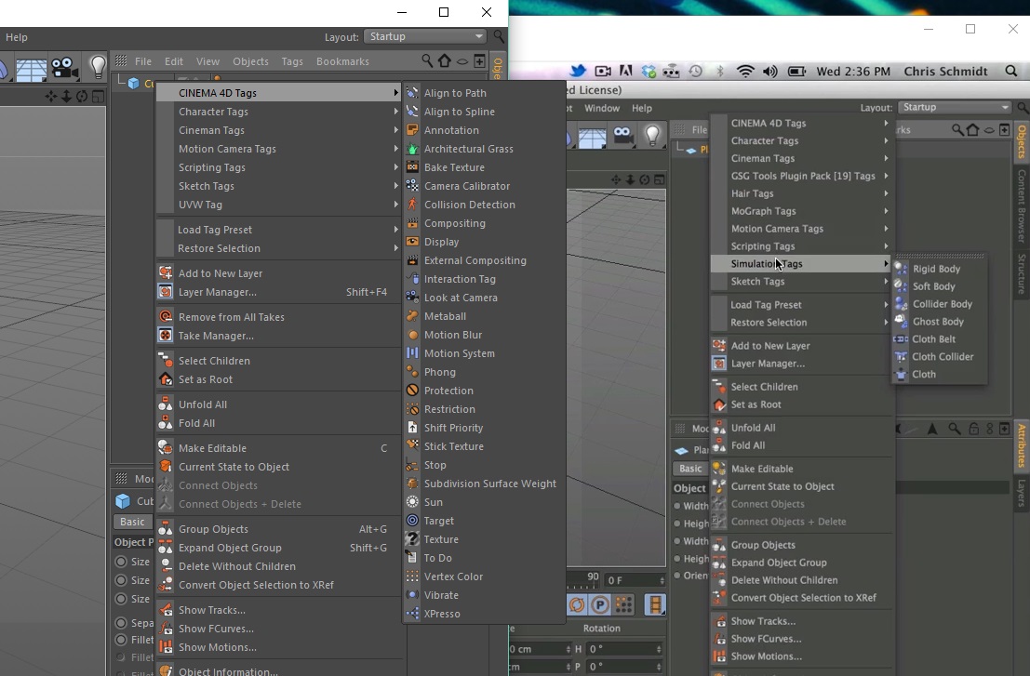This screenshot has height=676, width=1030.
Task: Add an Align to Spline tag
Action: click(484, 112)
